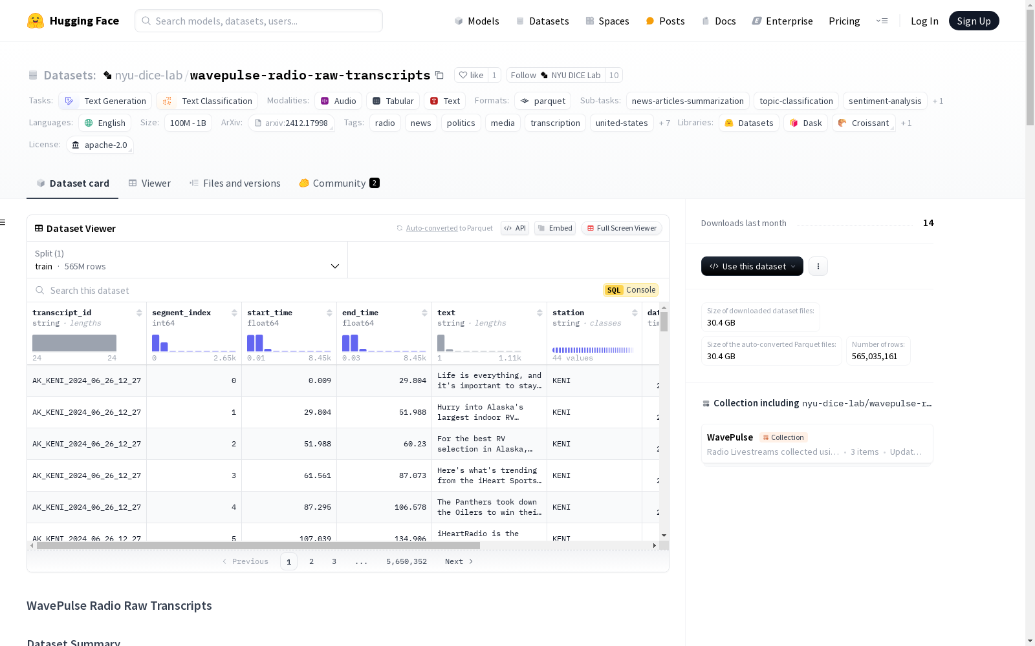Sort by the text column
This screenshot has height=646, width=1035.
pyautogui.click(x=539, y=313)
